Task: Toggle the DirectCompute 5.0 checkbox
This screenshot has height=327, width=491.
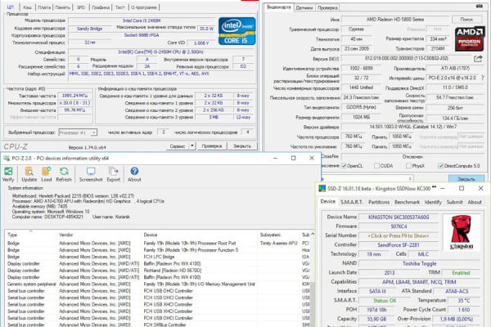Action: [440, 166]
